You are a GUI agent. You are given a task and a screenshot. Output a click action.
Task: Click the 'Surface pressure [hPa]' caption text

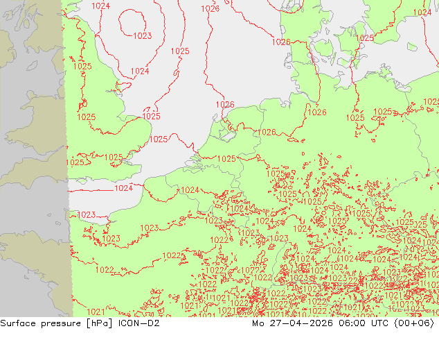coord(56,323)
